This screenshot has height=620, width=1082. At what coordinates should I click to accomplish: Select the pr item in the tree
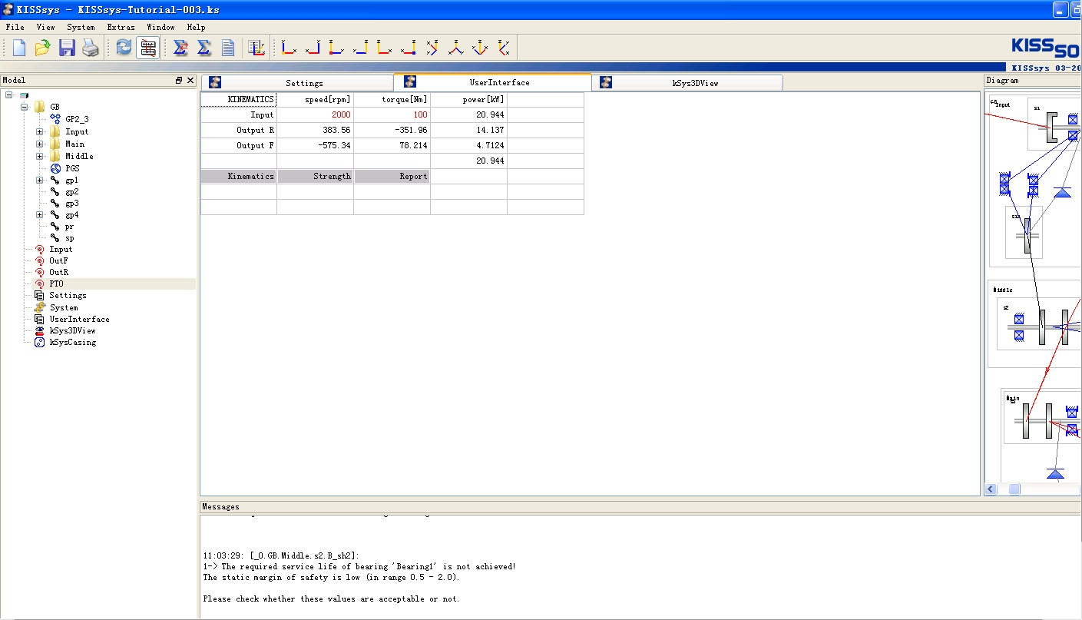click(69, 227)
